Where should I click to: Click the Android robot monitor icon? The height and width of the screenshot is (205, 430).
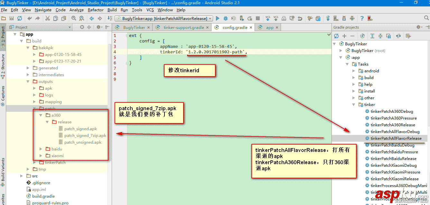point(352,19)
